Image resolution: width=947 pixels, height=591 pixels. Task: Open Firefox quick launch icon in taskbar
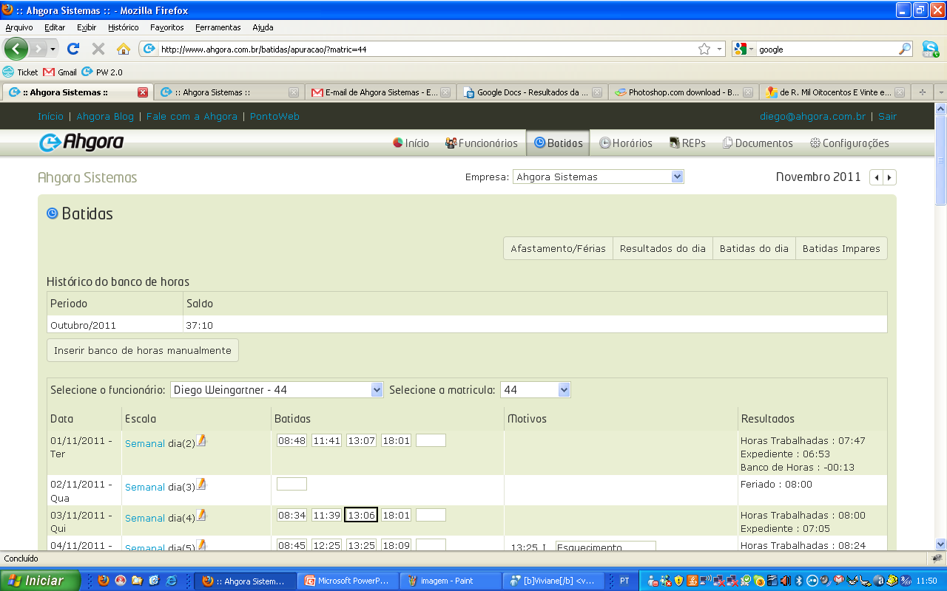pyautogui.click(x=103, y=581)
